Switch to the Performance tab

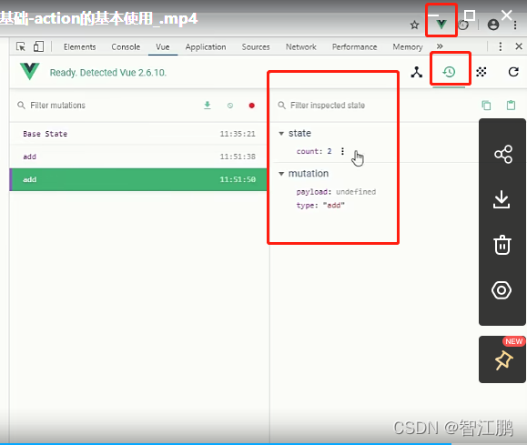pyautogui.click(x=355, y=47)
